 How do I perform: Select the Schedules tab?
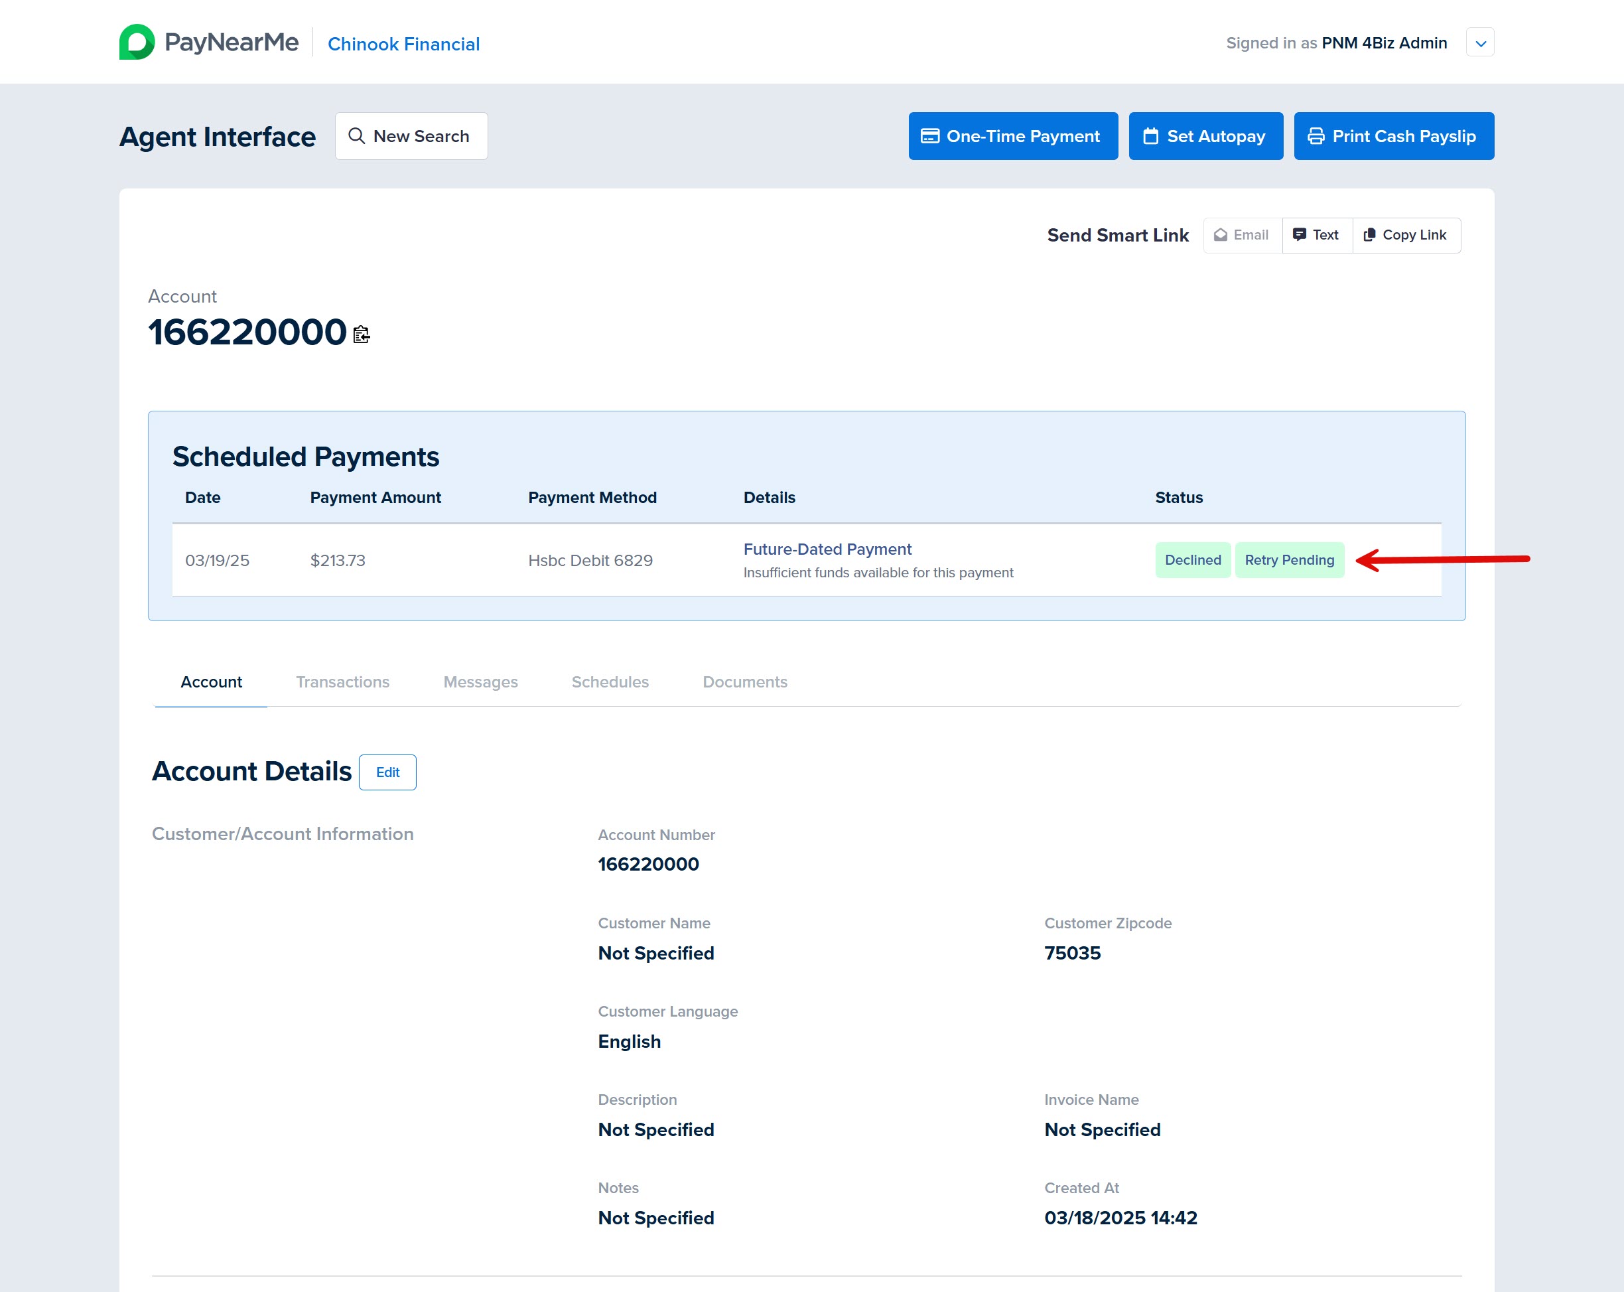click(610, 682)
